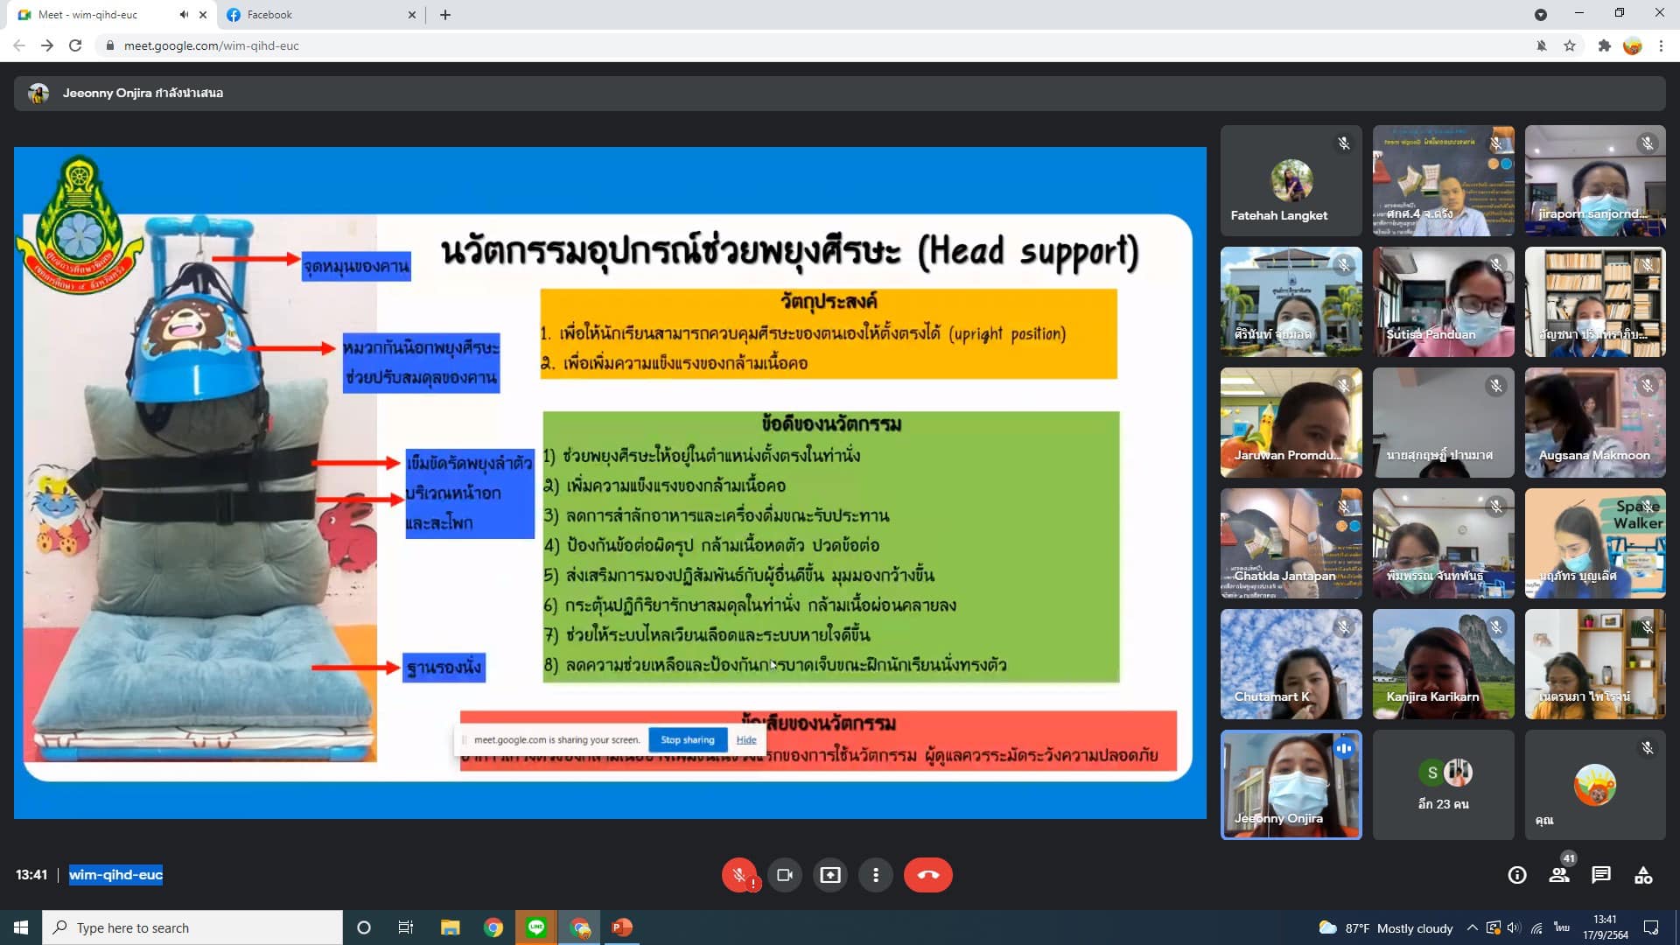Reload the current page
The image size is (1680, 945).
pos(75,45)
